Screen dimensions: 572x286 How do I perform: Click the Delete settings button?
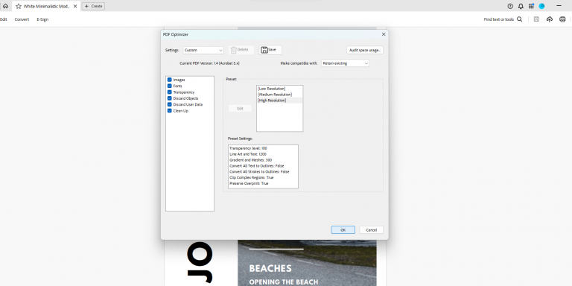click(241, 50)
